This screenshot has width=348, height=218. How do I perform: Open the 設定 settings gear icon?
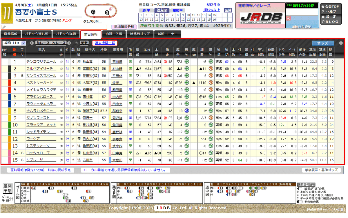click(323, 17)
